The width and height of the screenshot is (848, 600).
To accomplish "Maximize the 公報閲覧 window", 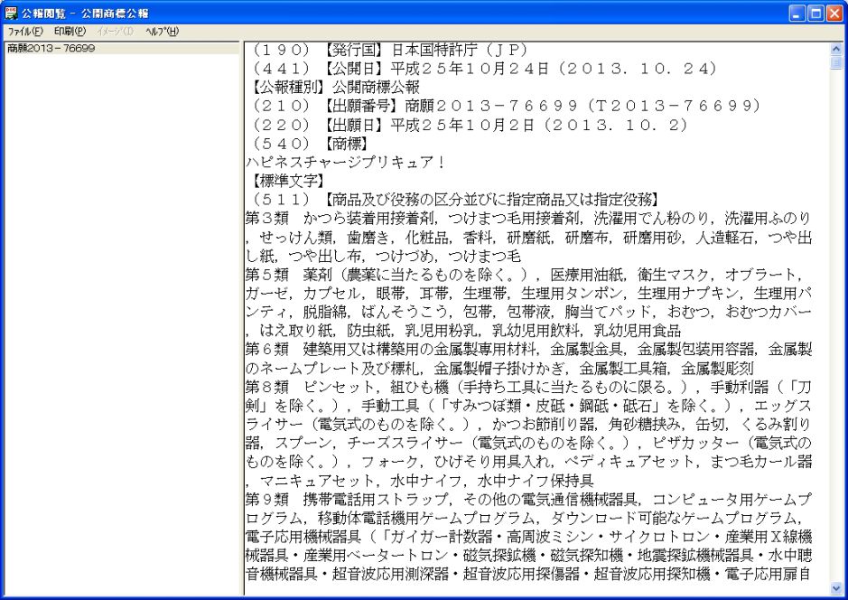I will click(x=816, y=13).
